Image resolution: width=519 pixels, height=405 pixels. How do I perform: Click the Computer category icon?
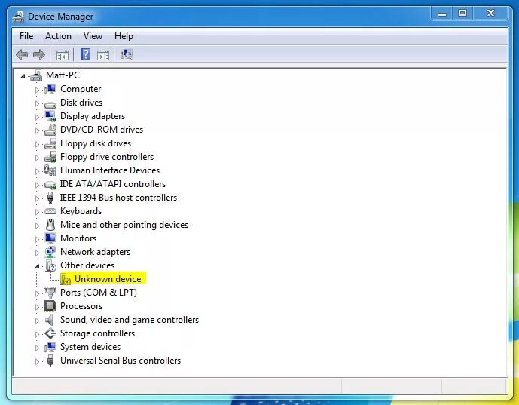click(x=50, y=89)
